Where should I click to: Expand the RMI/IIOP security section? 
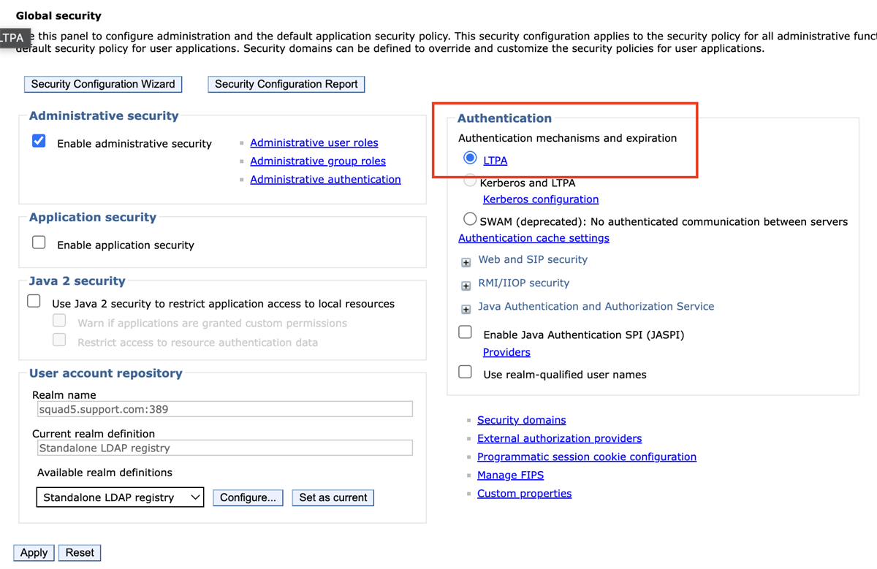[x=466, y=286]
